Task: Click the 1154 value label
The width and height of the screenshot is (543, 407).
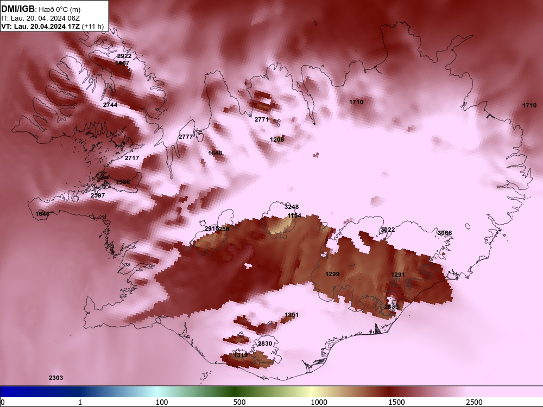Action: click(x=294, y=215)
